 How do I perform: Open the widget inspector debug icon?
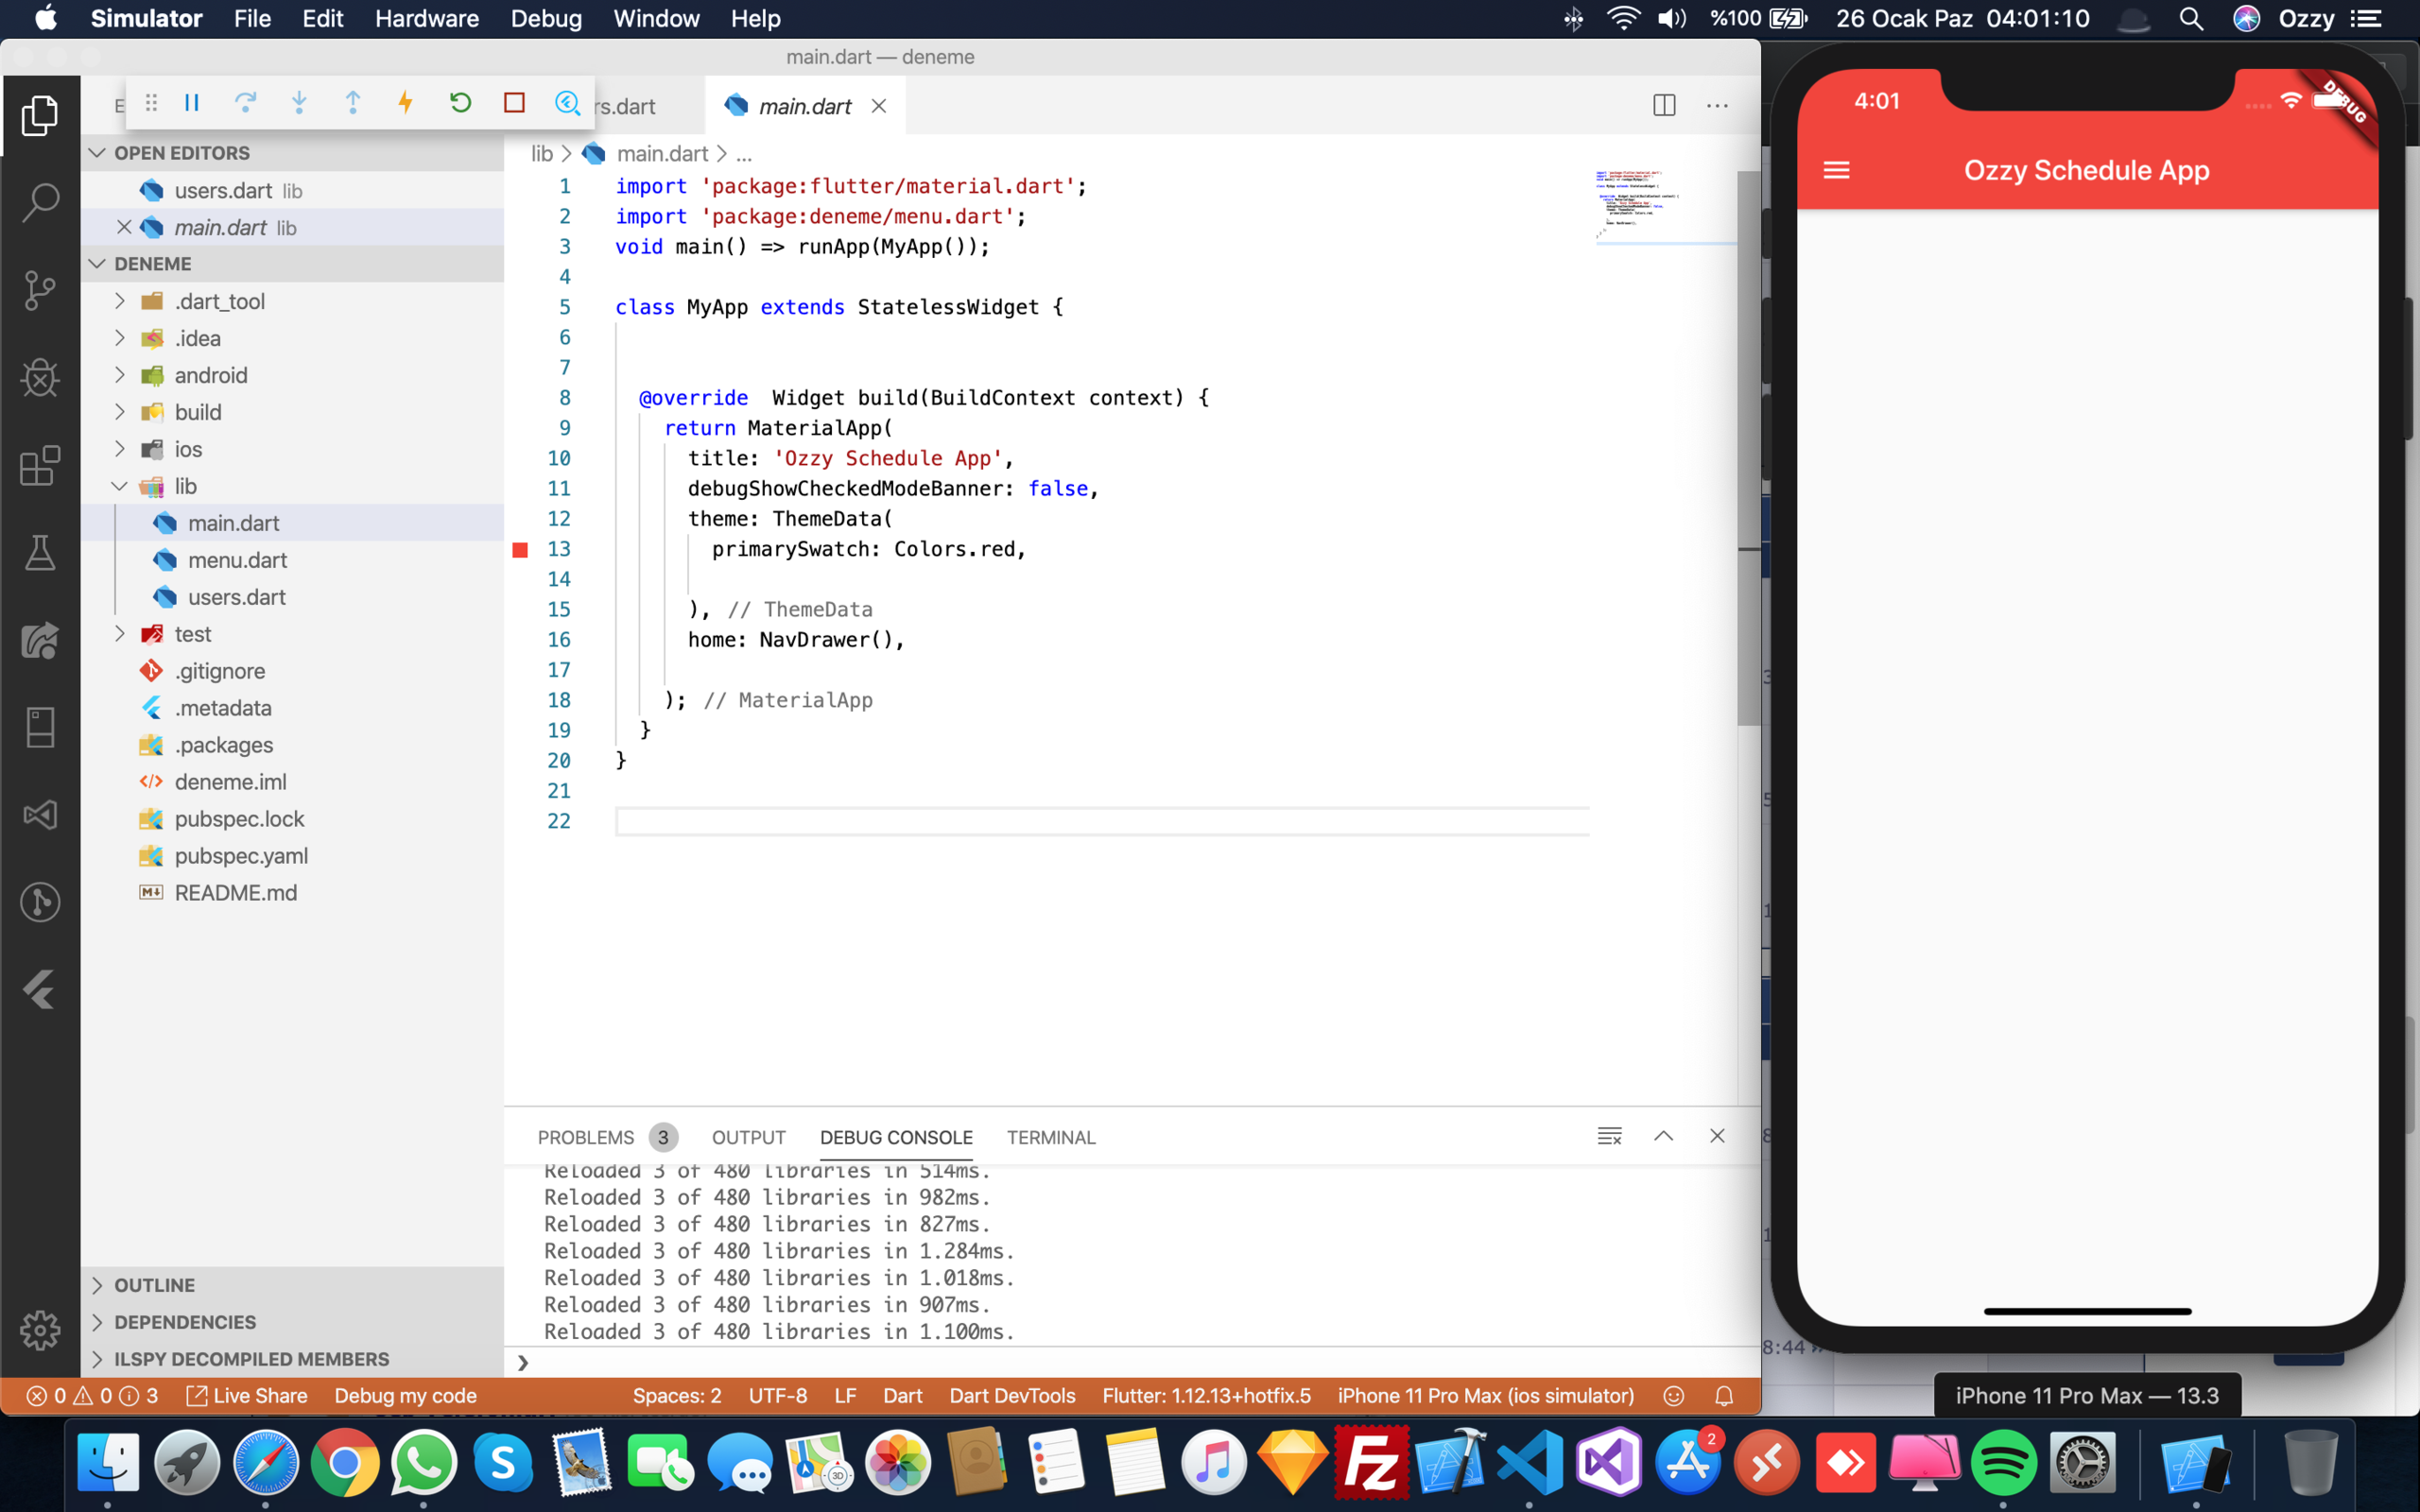[567, 102]
